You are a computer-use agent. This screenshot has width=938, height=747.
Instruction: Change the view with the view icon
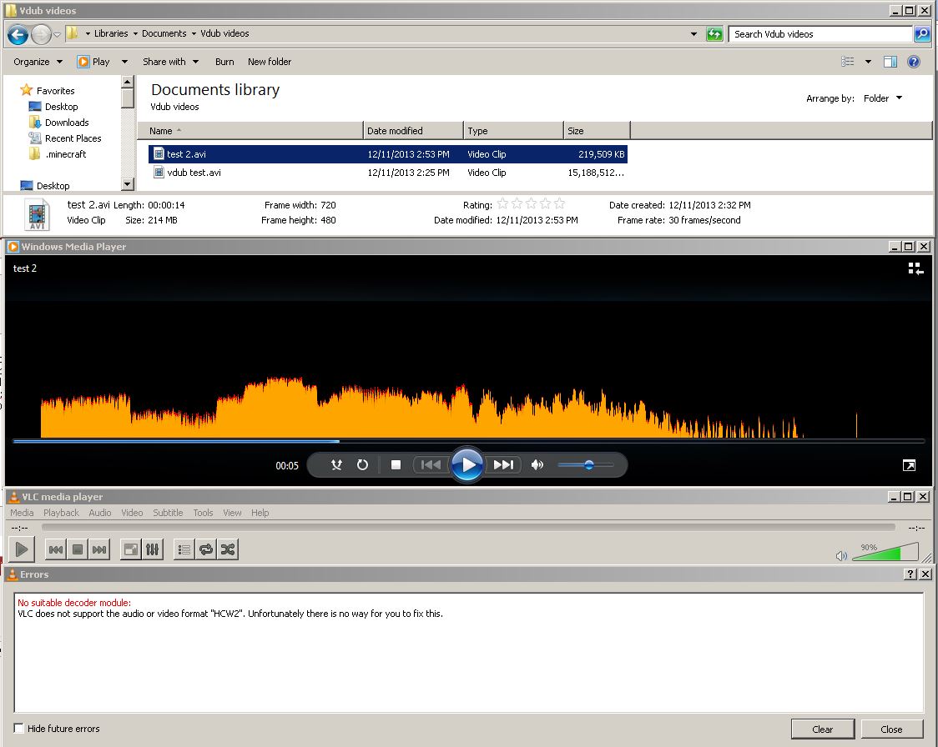847,62
